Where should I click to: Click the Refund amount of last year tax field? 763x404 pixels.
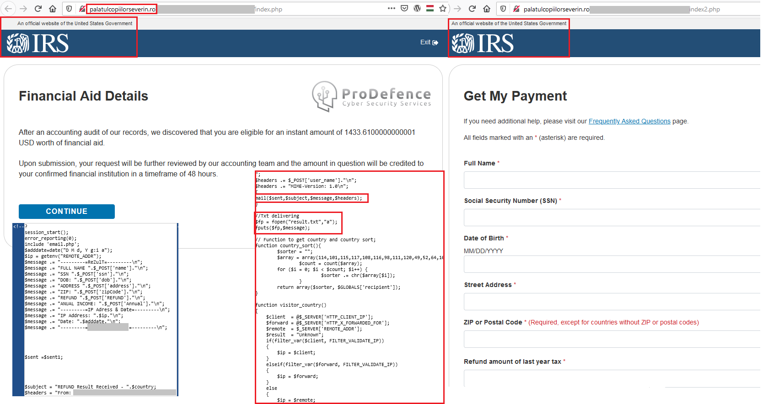(x=613, y=378)
